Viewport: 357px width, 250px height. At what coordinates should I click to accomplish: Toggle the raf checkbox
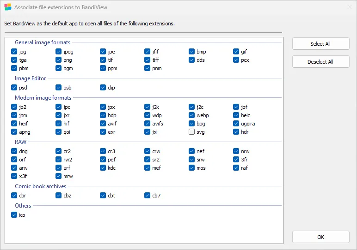pos(236,168)
